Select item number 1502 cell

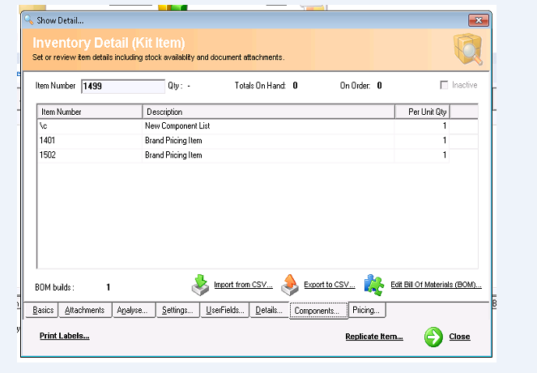pyautogui.click(x=90, y=155)
